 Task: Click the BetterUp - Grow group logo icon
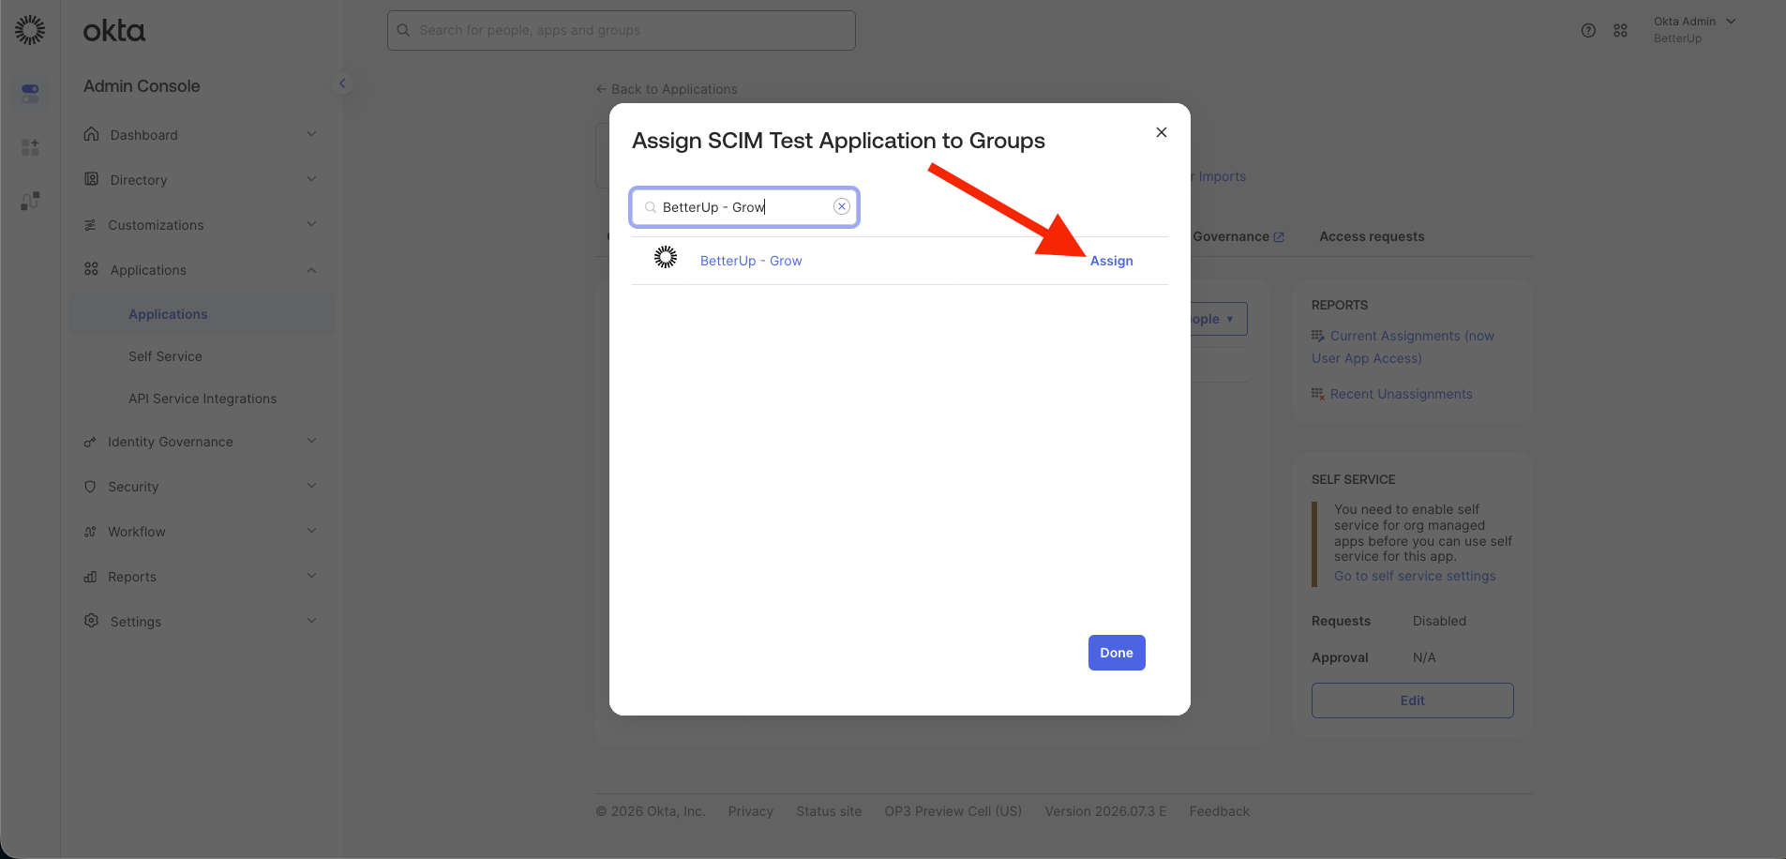[666, 257]
